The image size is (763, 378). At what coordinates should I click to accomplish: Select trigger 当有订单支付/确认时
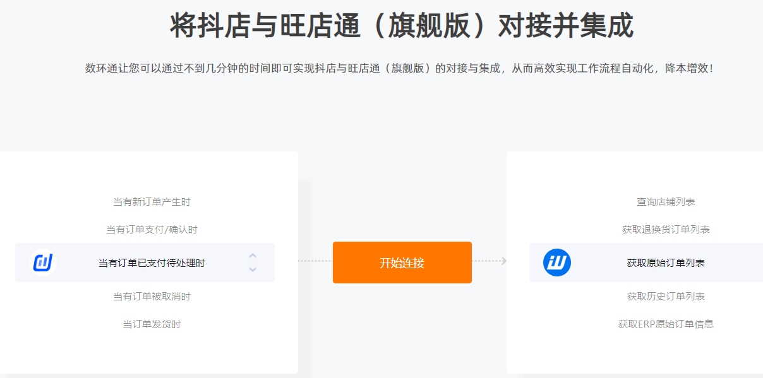point(152,230)
